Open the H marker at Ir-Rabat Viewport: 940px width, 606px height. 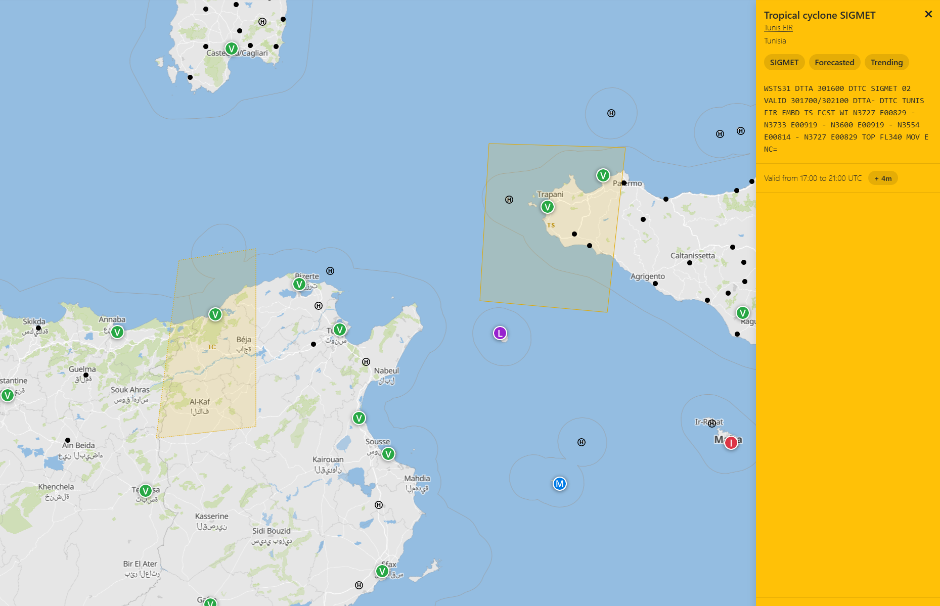[712, 424]
